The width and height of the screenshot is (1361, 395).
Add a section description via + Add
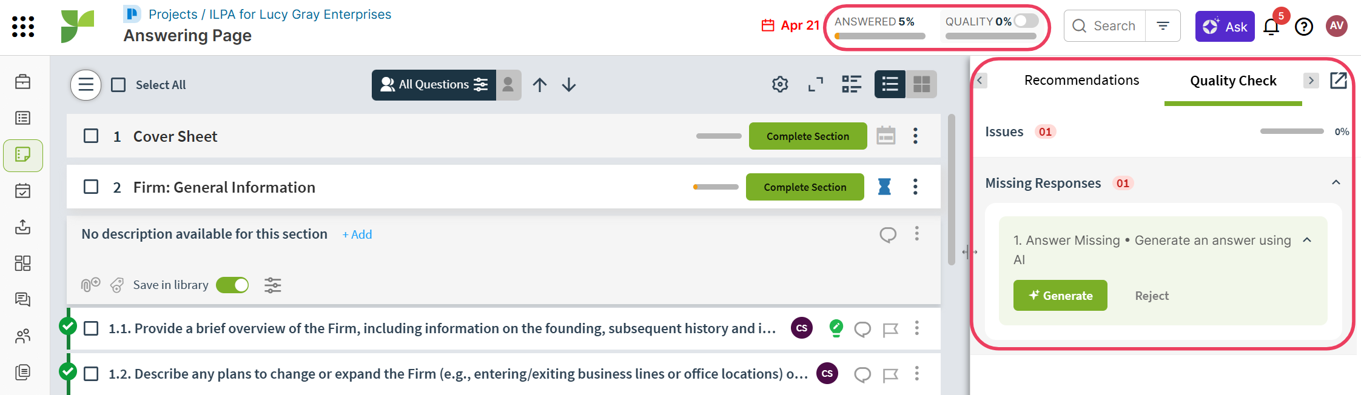click(x=357, y=234)
